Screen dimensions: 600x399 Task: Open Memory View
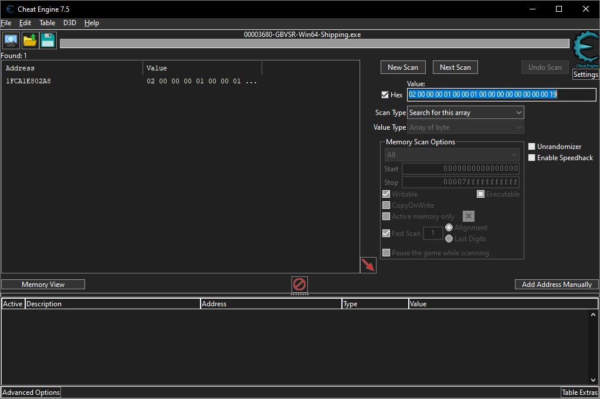(43, 285)
